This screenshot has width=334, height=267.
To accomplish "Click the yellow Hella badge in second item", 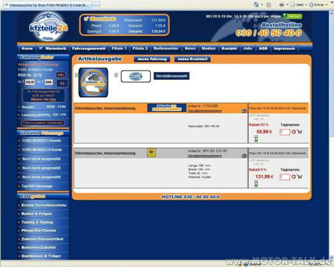I will 152,152.
